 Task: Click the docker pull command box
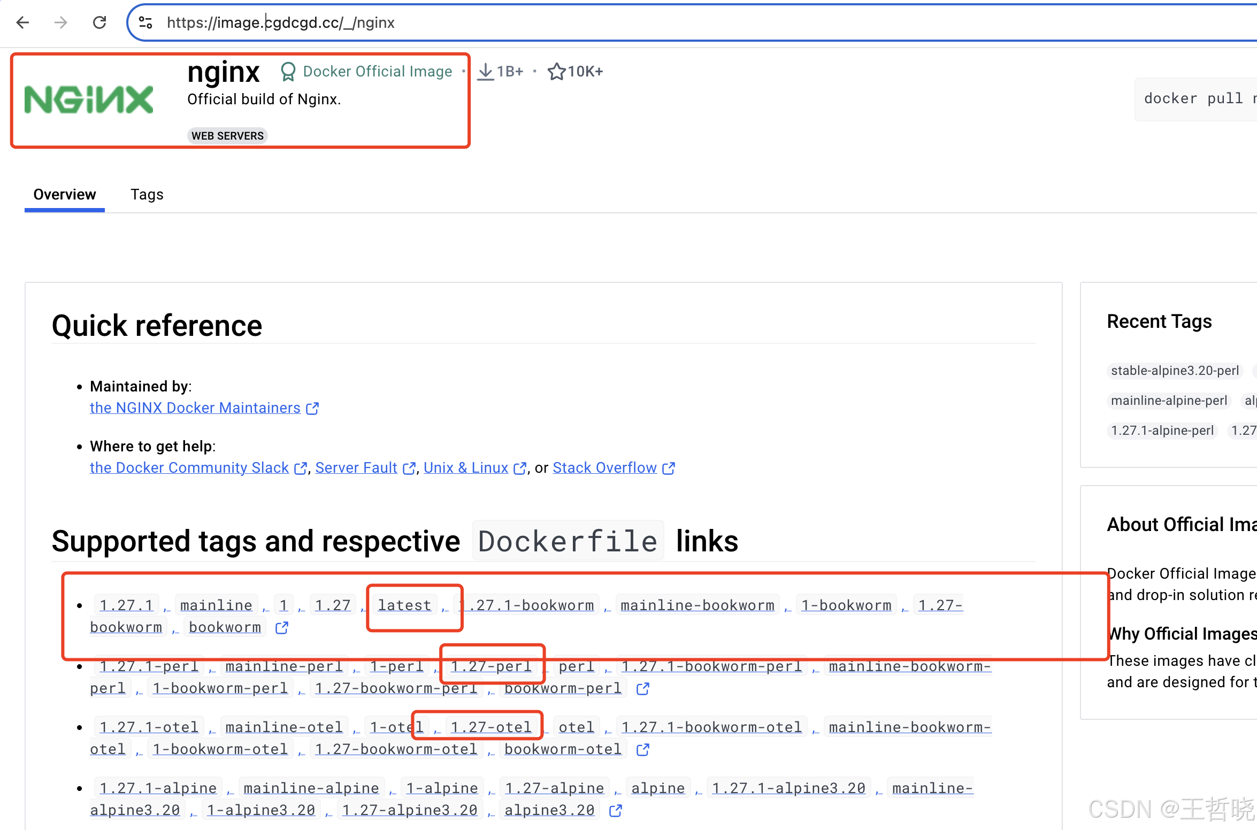1196,99
